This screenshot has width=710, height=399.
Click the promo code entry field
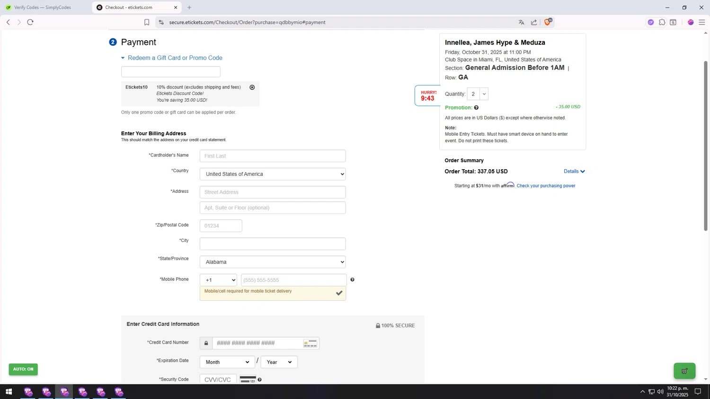point(170,72)
